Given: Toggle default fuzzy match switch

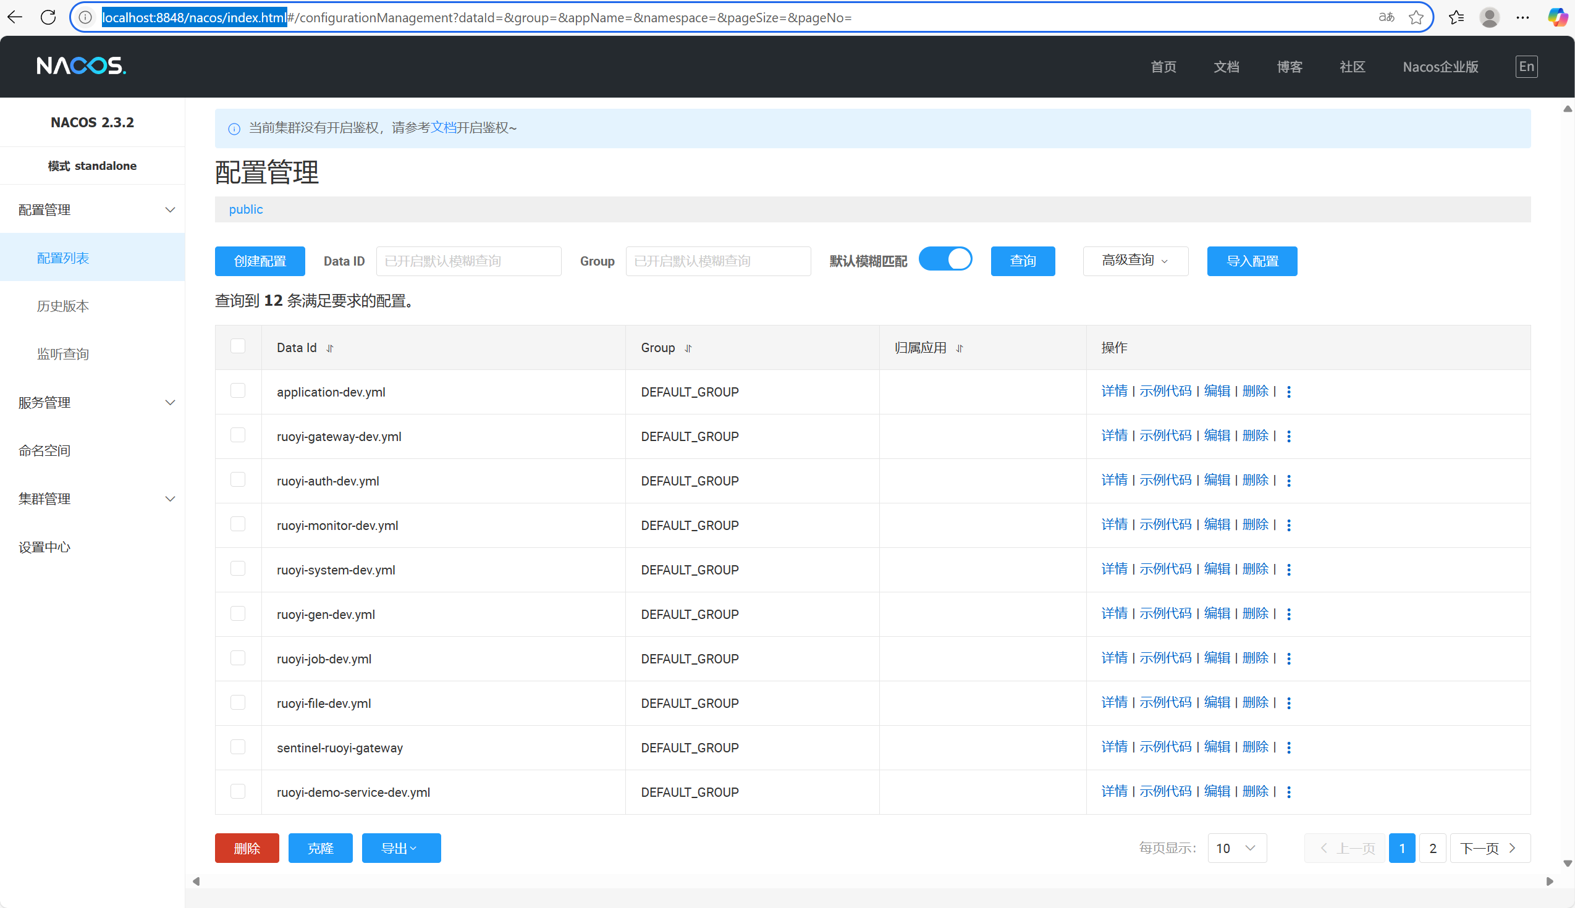Looking at the screenshot, I should pos(945,259).
